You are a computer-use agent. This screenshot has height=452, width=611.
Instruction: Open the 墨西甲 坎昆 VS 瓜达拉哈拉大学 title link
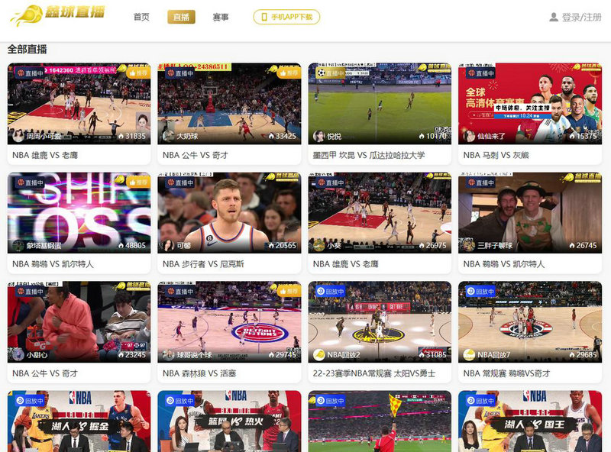369,155
